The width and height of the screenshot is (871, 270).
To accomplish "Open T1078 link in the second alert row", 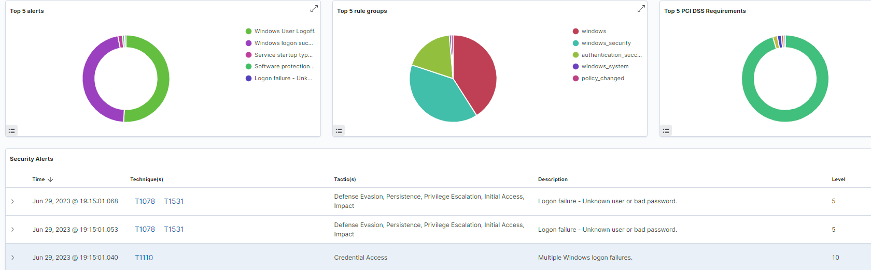I will (x=145, y=229).
